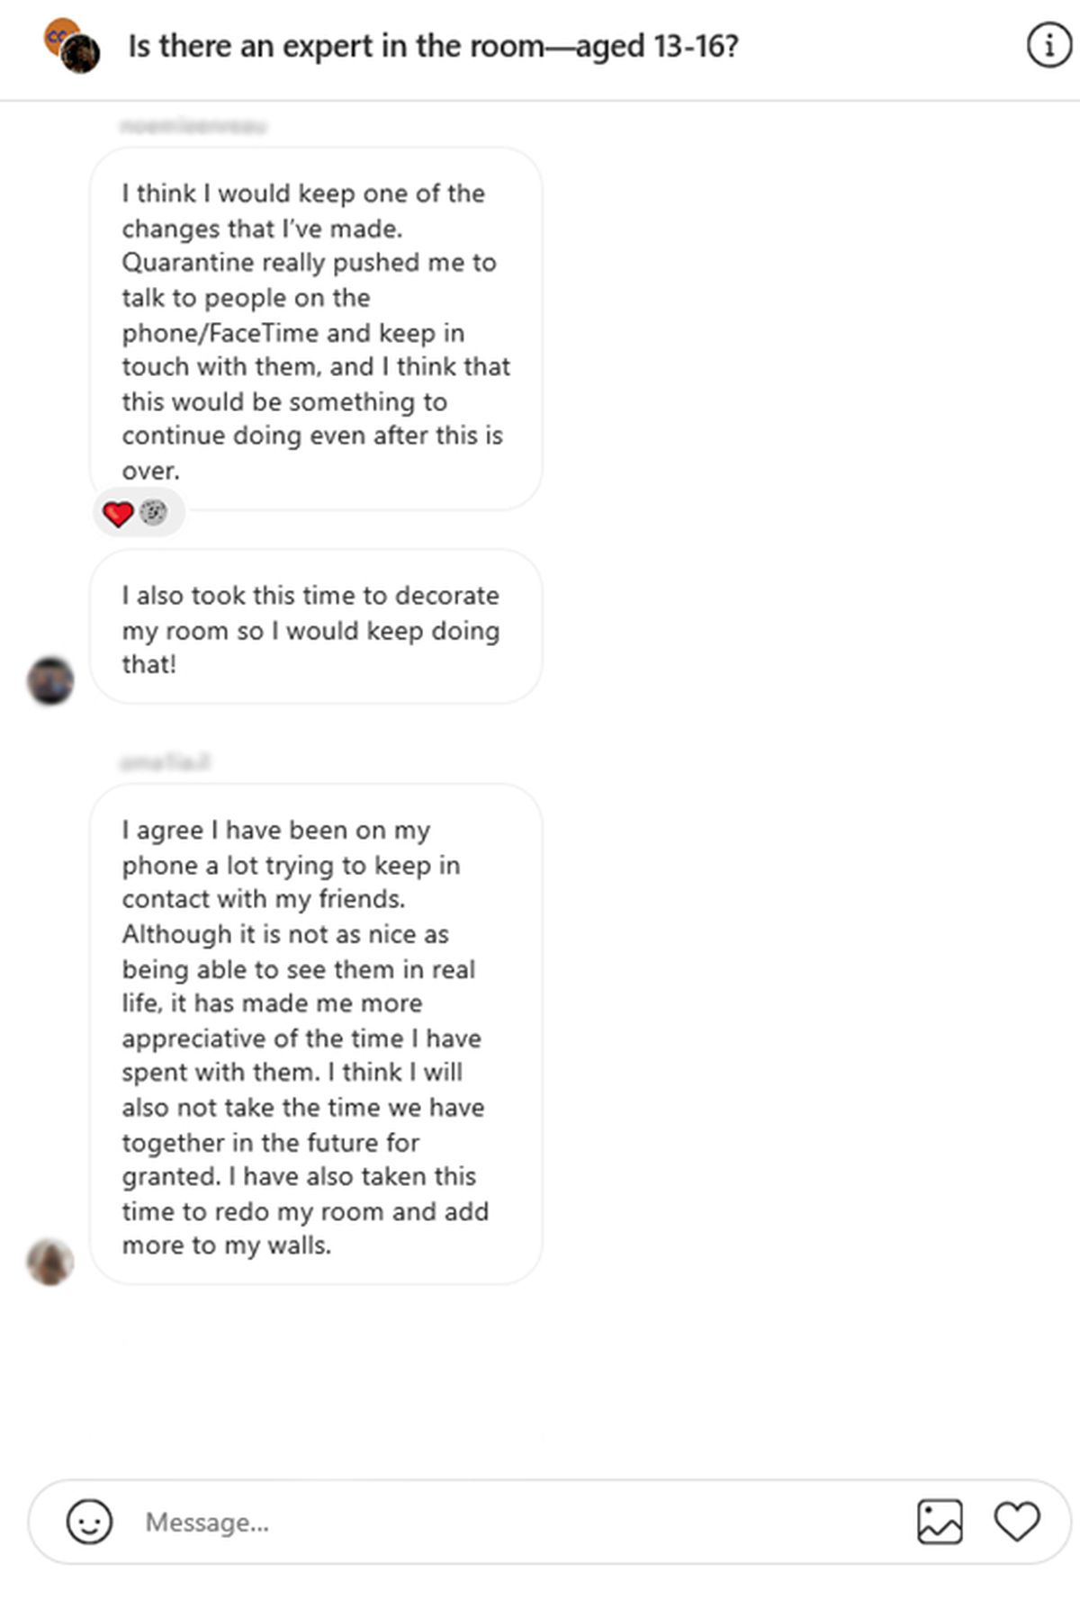Select the message starting "I think I would"
The height and width of the screenshot is (1600, 1080).
pyautogui.click(x=316, y=329)
